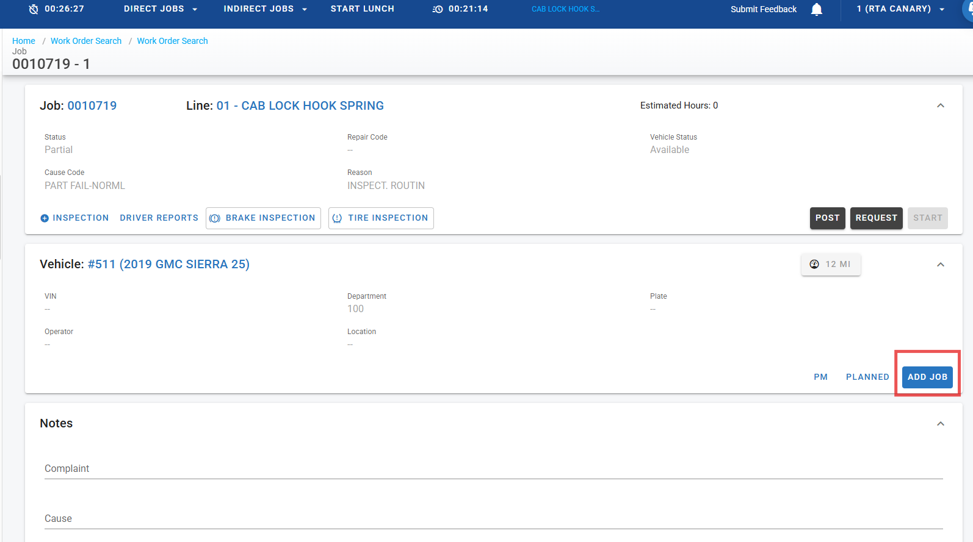Open the Direct Jobs dropdown menu
973x542 pixels.
point(161,9)
